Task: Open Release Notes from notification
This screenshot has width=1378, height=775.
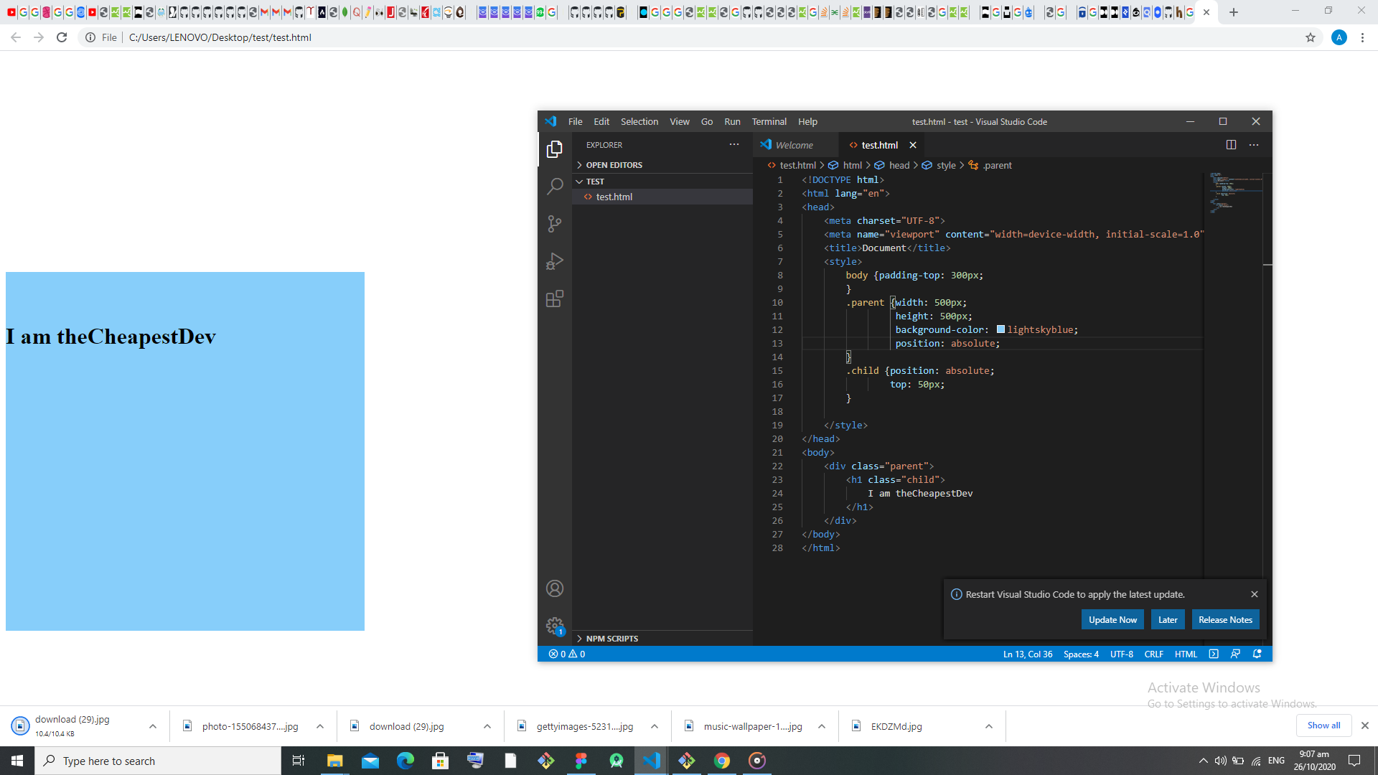Action: (x=1225, y=620)
